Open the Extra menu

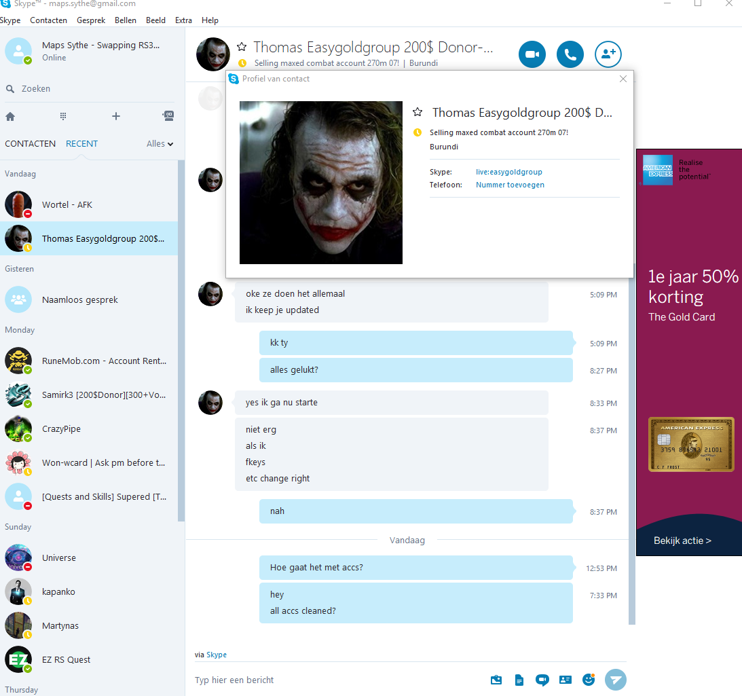pyautogui.click(x=183, y=20)
